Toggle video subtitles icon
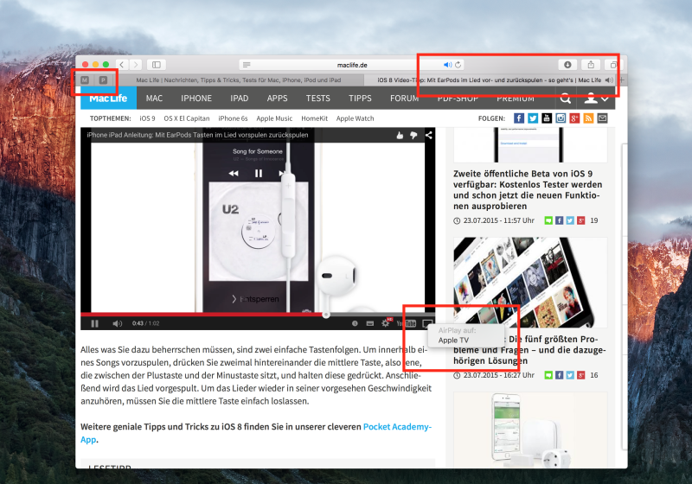692x484 pixels. click(370, 323)
